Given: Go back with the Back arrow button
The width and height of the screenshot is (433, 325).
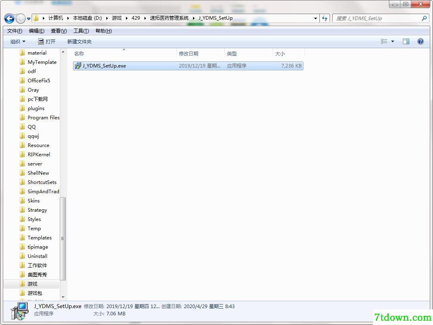Looking at the screenshot, I should tap(9, 18).
